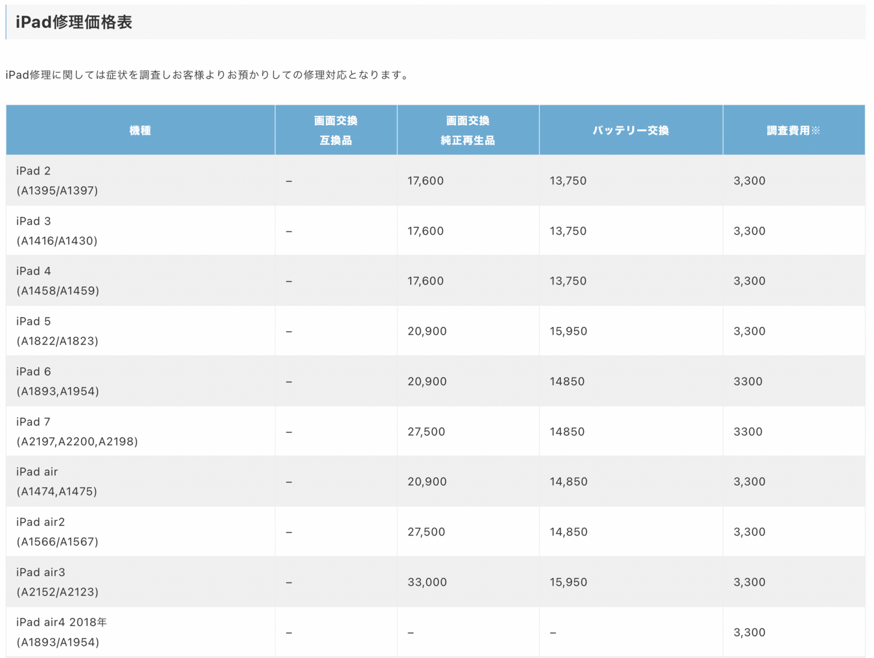Click iPad air3 genuine screen price 33,000
Image resolution: width=874 pixels, height=658 pixels.
[427, 582]
